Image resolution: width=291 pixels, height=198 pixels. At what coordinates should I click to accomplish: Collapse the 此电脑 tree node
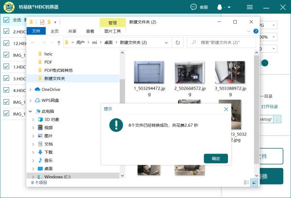tap(30, 111)
